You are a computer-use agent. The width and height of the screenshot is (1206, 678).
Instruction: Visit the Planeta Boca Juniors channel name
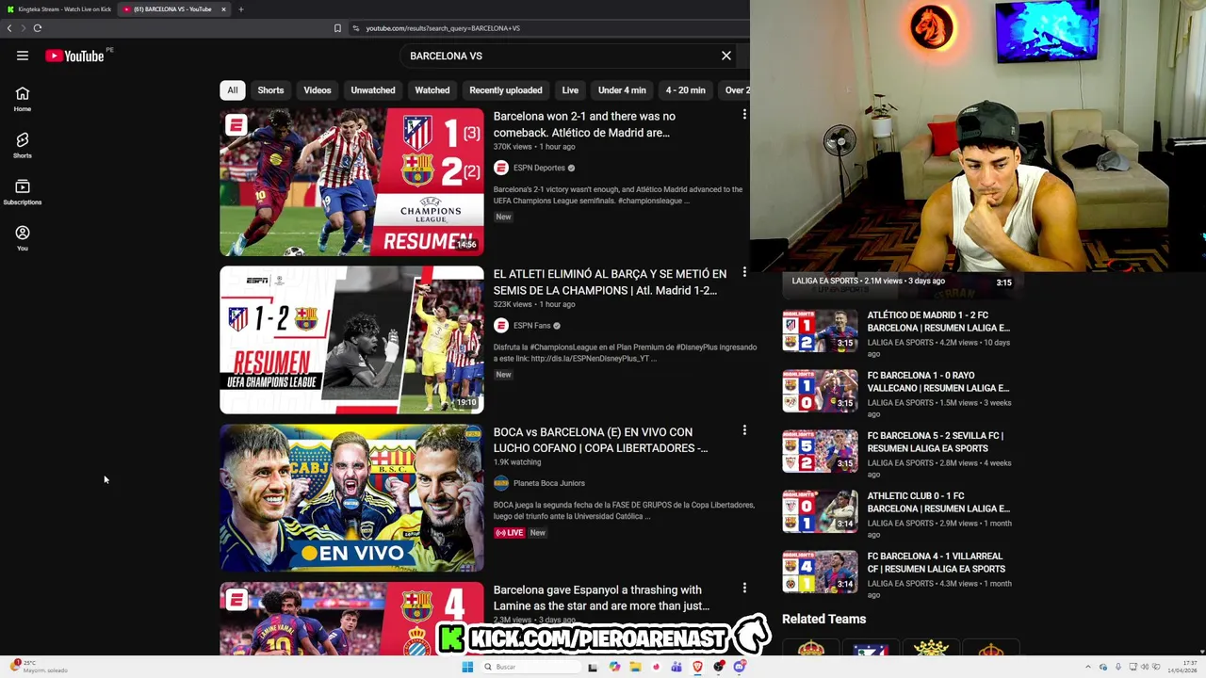549,483
